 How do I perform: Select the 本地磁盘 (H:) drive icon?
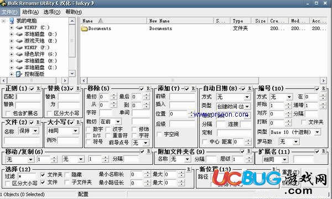pyautogui.click(x=19, y=61)
